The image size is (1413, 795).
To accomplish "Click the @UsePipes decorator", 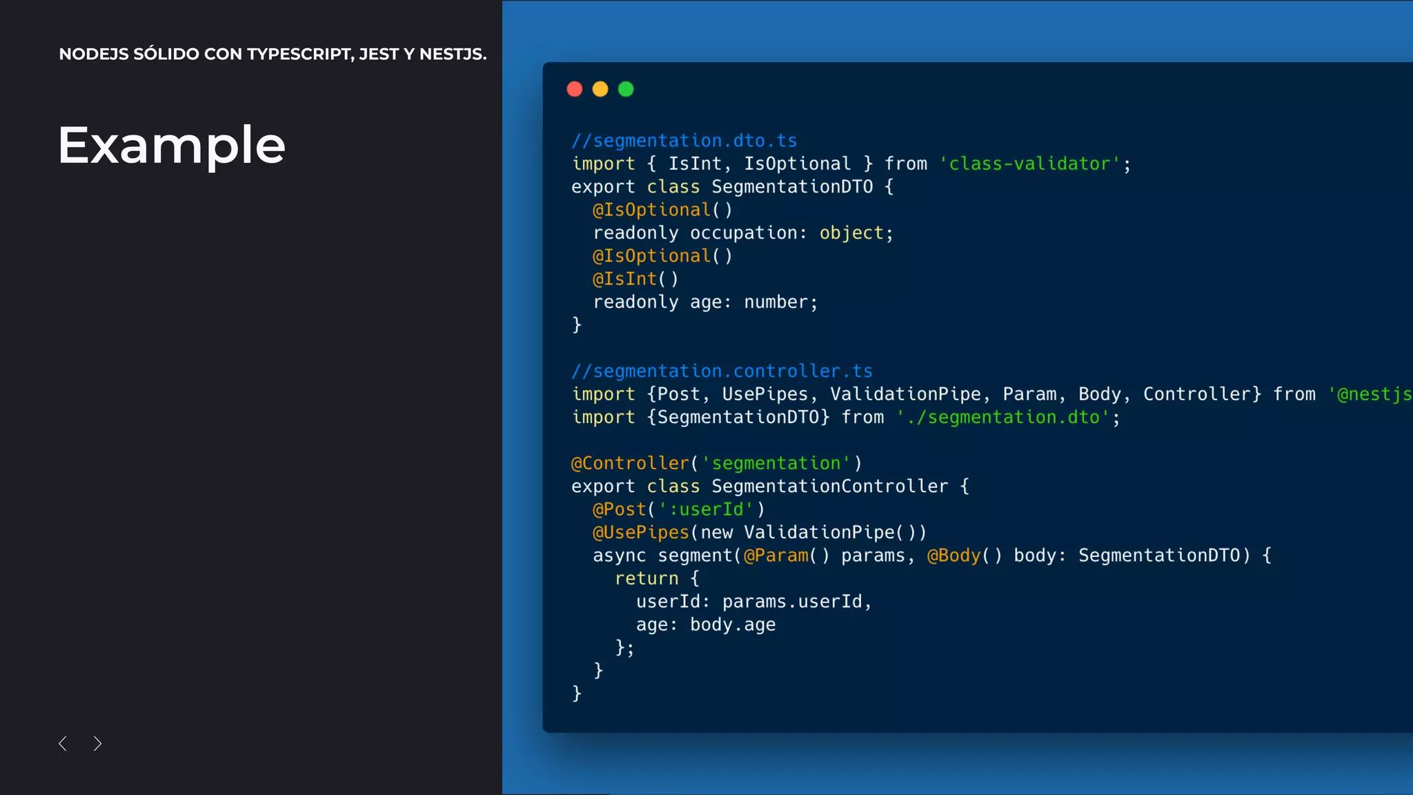I will pyautogui.click(x=641, y=533).
